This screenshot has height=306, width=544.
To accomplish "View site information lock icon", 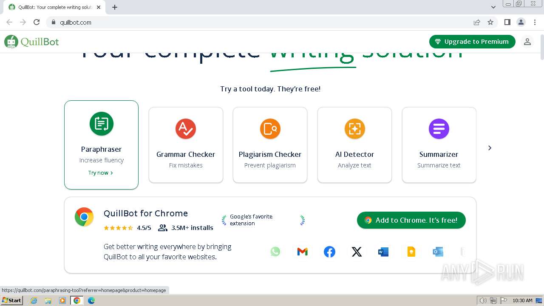I will click(53, 22).
